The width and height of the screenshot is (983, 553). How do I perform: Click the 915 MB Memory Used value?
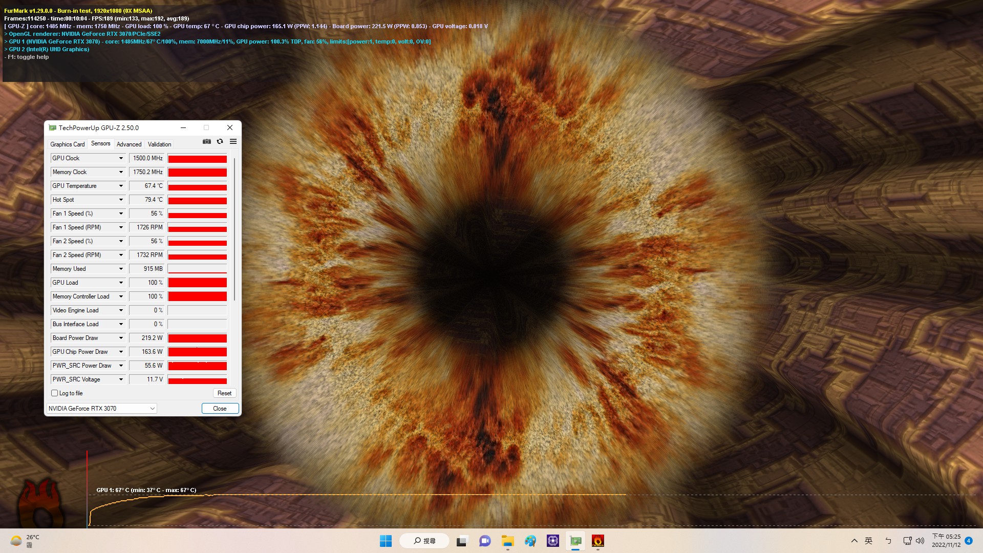147,269
